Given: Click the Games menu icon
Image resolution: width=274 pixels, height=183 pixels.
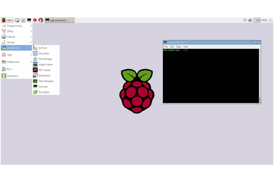Looking at the screenshot, I should 4,42.
